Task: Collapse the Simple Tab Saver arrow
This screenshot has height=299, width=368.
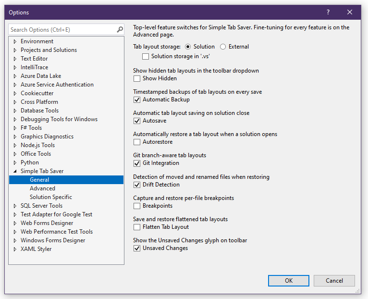Action: tap(15, 171)
